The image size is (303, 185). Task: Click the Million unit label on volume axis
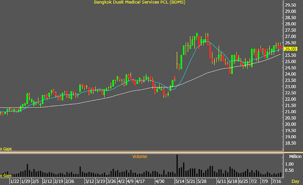295,157
